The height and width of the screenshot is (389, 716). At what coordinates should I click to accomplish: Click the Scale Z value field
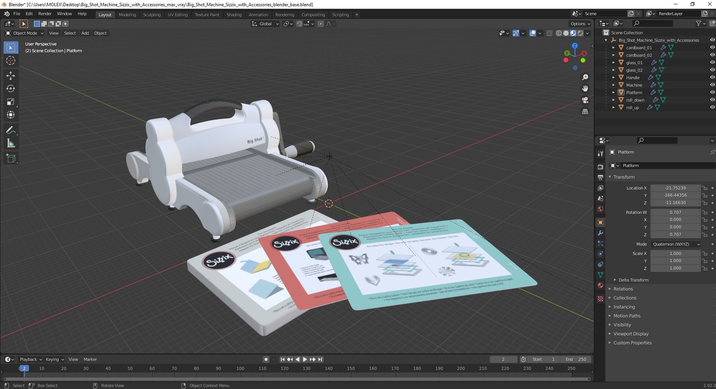[675, 268]
